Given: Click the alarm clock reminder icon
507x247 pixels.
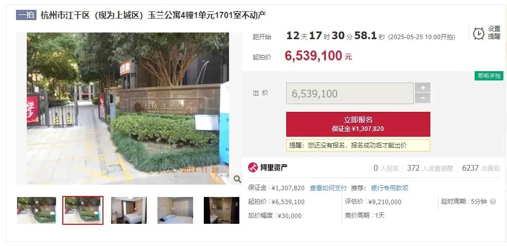Looking at the screenshot, I should click(479, 34).
